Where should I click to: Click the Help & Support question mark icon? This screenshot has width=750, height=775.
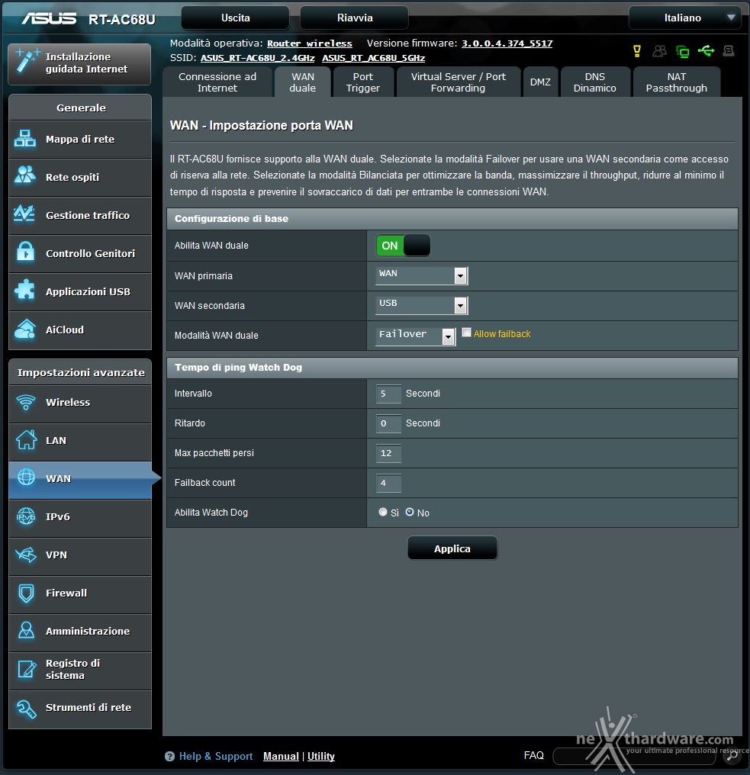169,756
